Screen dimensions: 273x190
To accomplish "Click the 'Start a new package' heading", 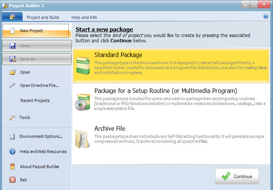I will (x=104, y=29).
